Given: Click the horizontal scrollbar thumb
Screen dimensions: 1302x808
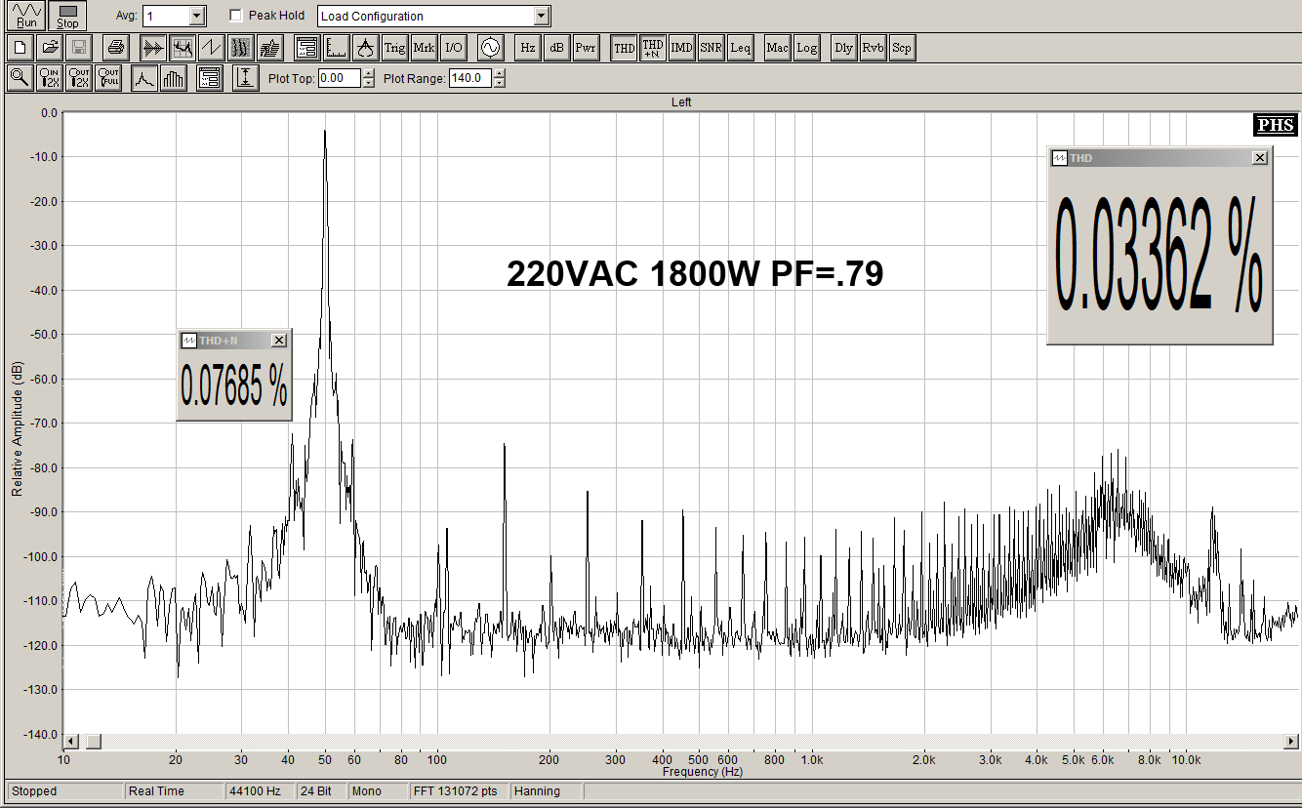Looking at the screenshot, I should coord(92,741).
